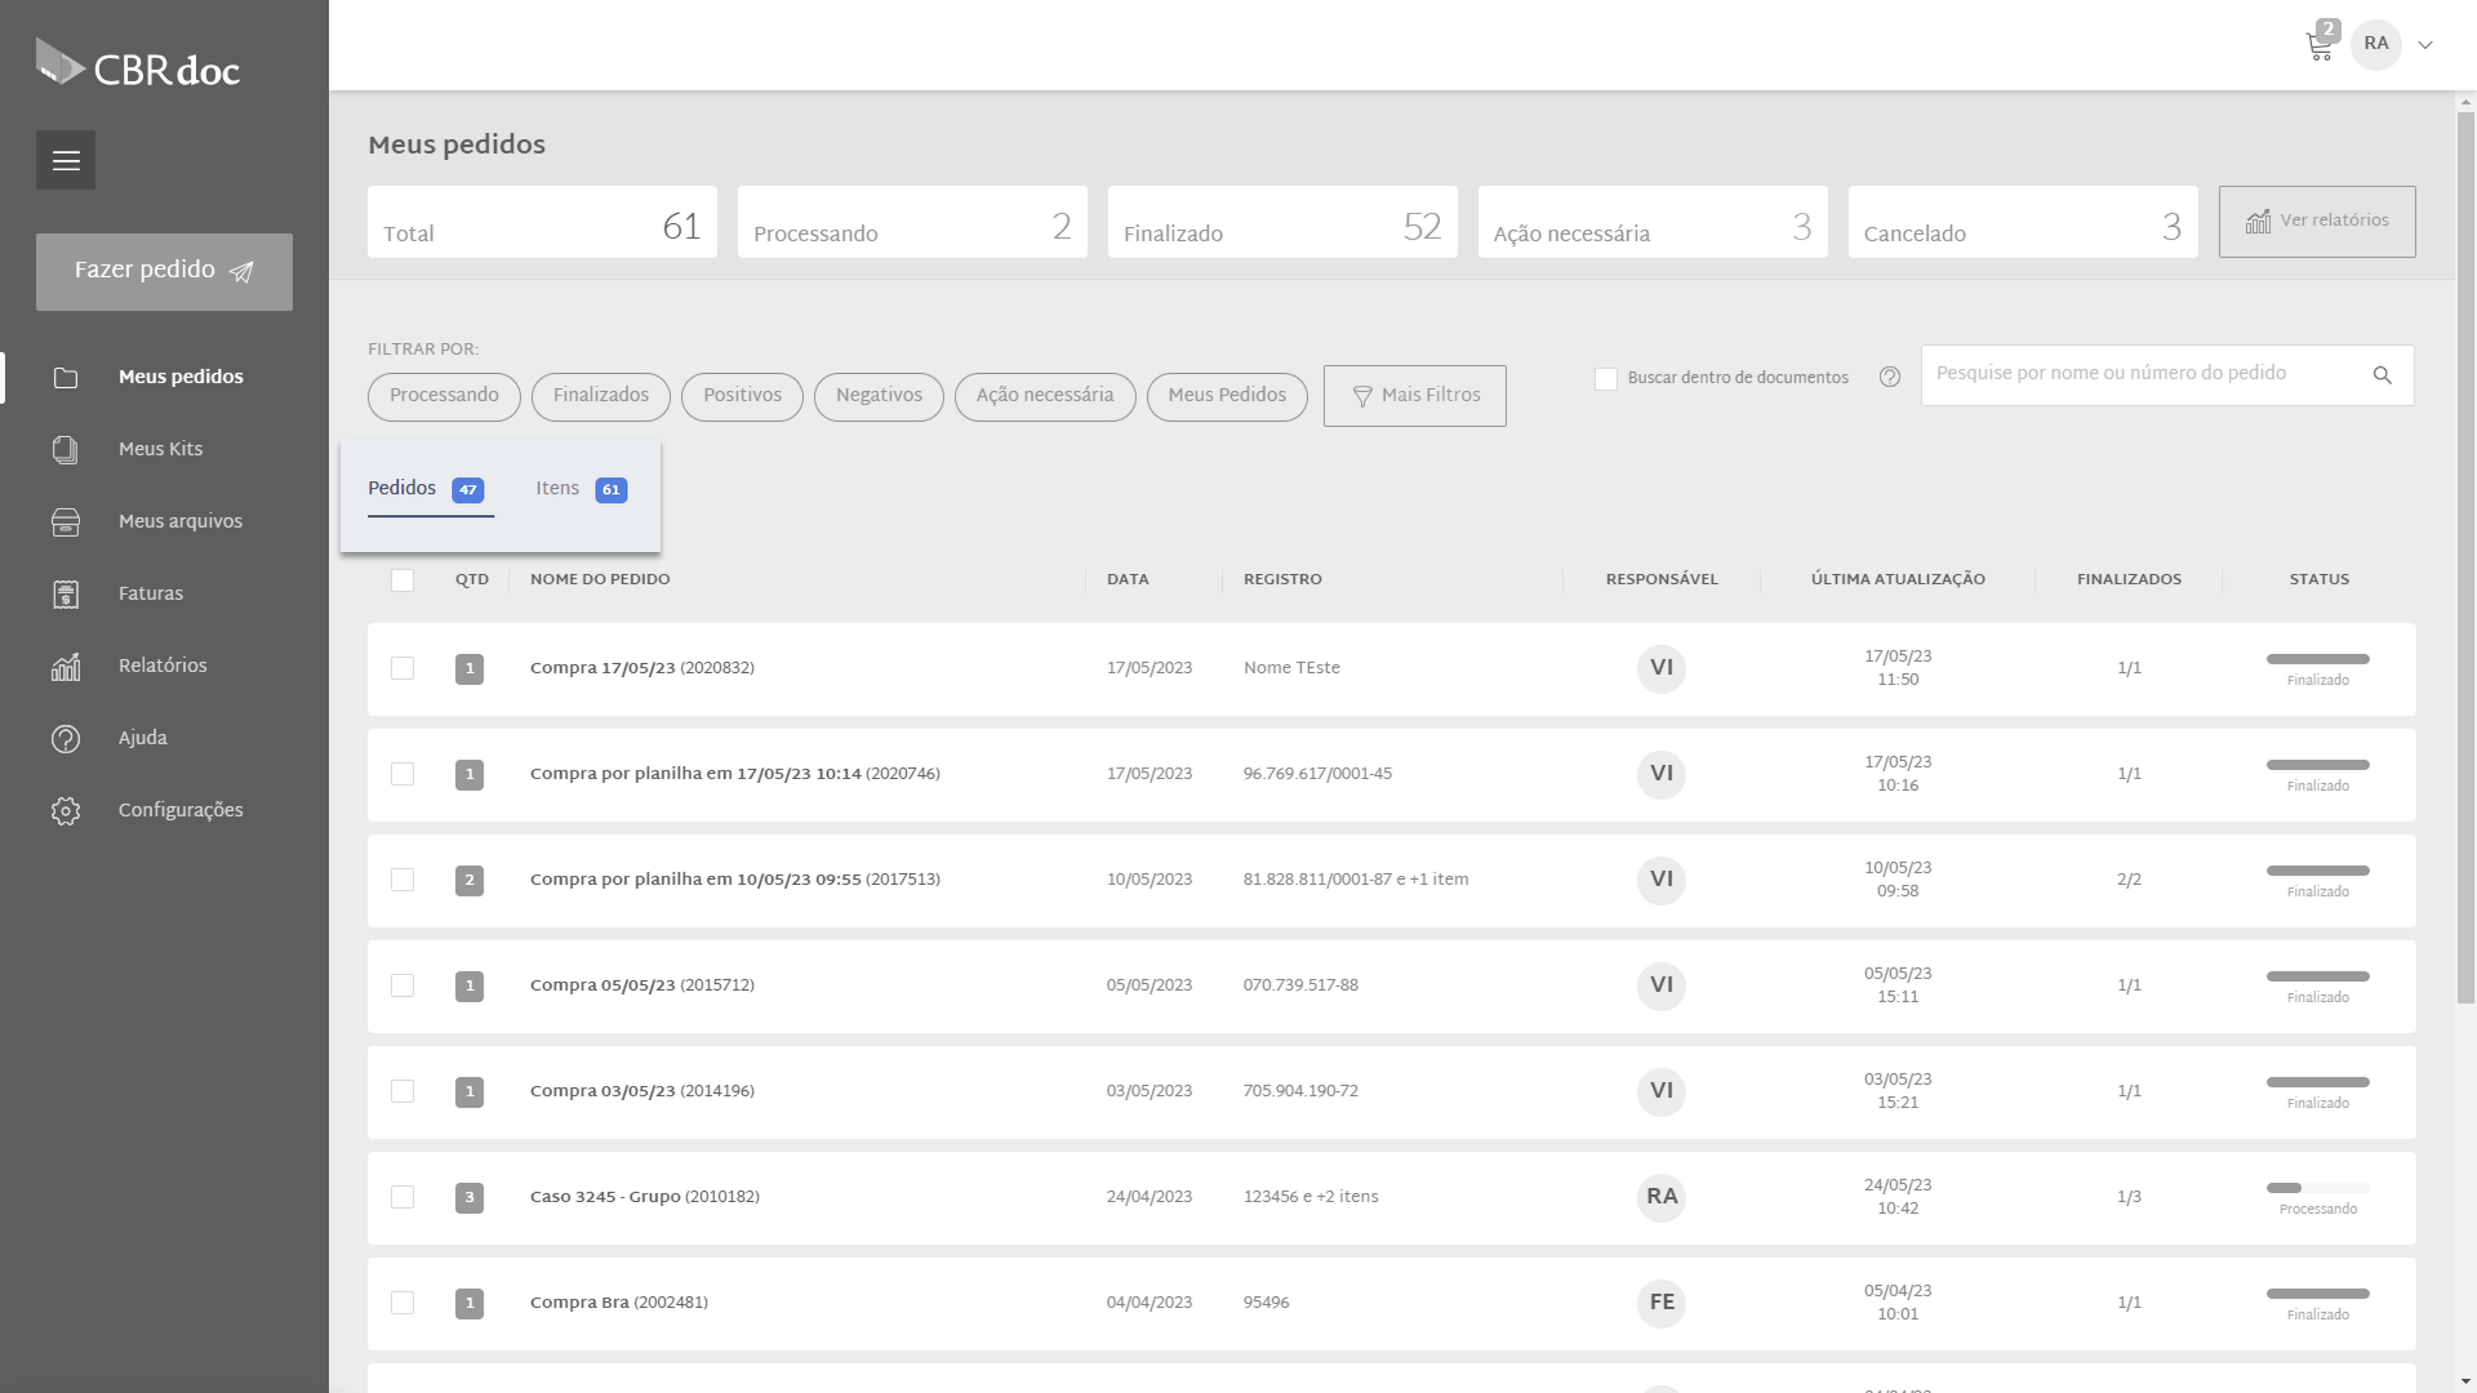Screen dimensions: 2477x1393
Task: Apply the Negativos filter chip
Action: pos(879,396)
